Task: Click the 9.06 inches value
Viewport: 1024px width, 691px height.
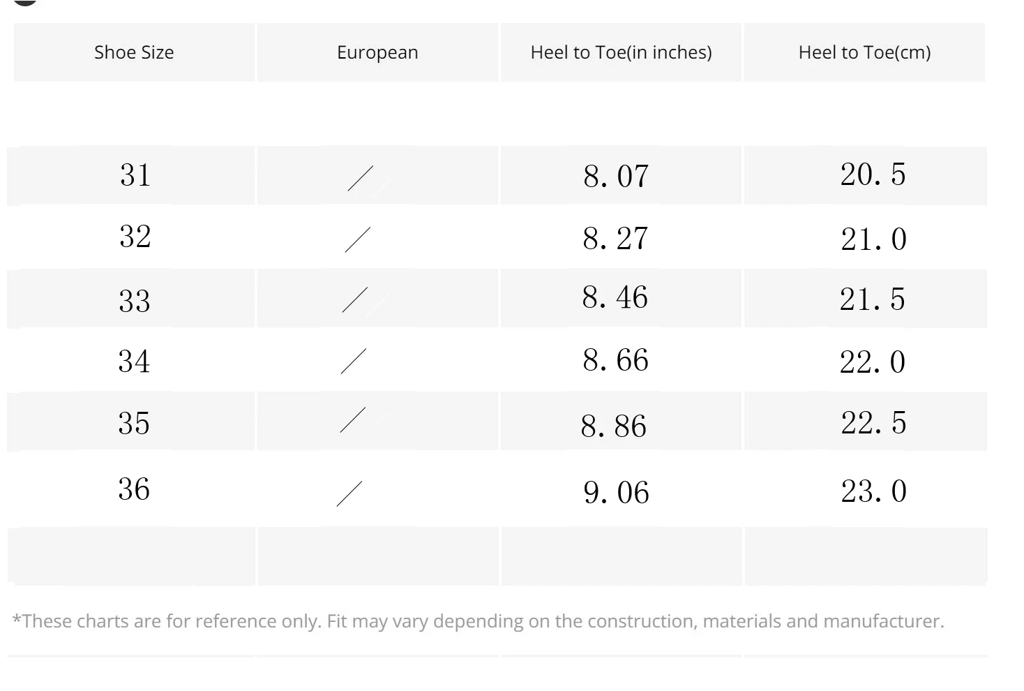Action: (x=616, y=493)
